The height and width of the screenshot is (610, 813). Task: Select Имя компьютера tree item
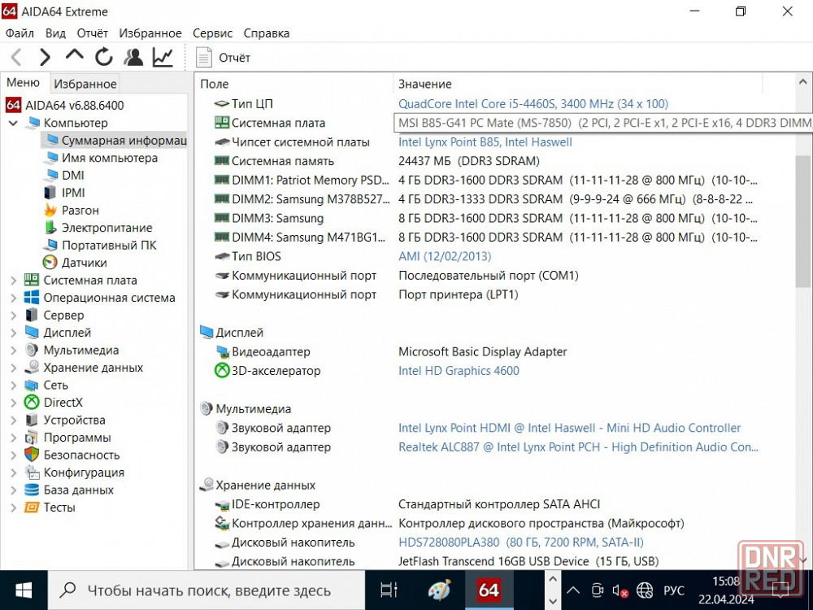tap(110, 158)
